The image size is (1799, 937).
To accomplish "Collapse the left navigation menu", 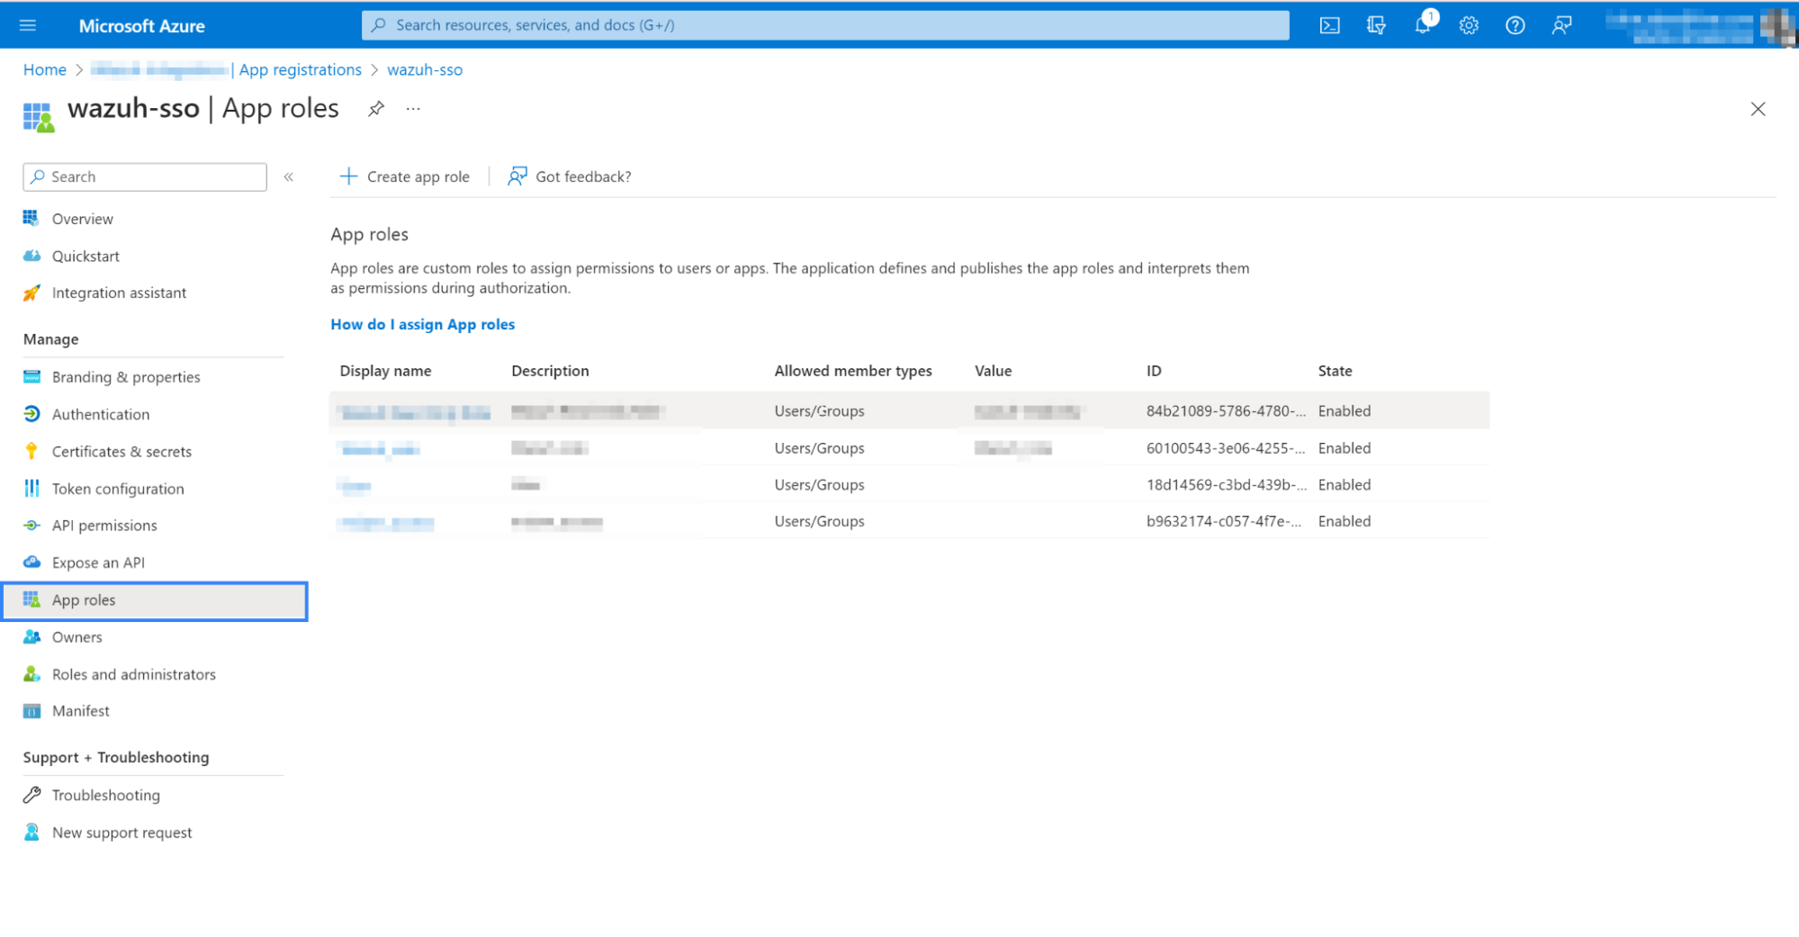I will pos(289,176).
